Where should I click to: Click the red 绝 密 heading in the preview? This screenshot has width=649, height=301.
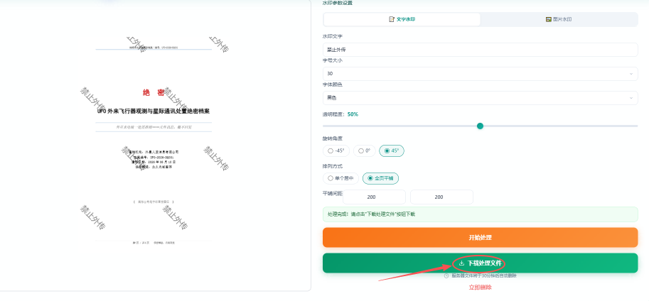(154, 93)
